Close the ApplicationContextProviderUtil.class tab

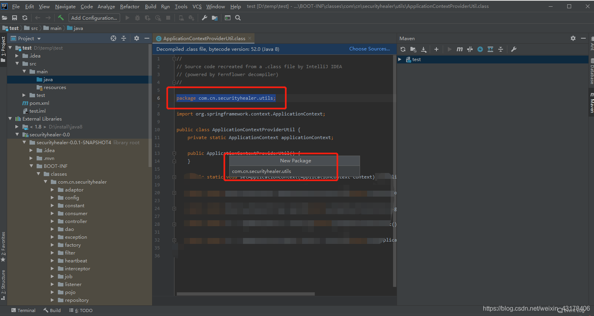tap(250, 38)
